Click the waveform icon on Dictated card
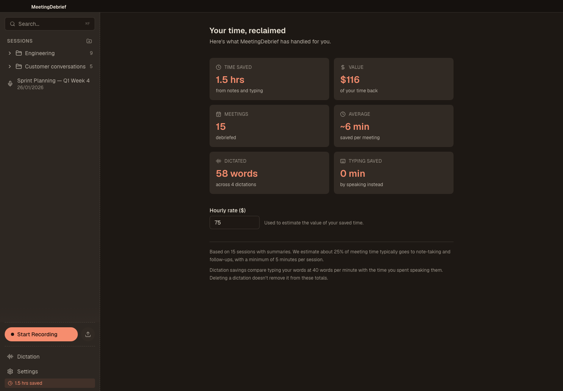This screenshot has height=391, width=563. click(219, 161)
